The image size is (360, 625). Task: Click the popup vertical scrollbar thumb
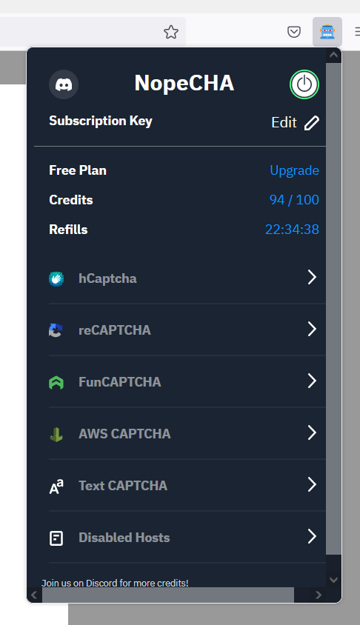(333, 308)
